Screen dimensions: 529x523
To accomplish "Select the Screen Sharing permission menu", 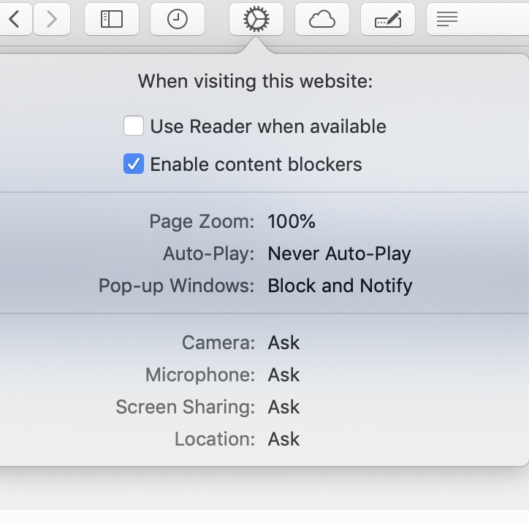I will 283,407.
